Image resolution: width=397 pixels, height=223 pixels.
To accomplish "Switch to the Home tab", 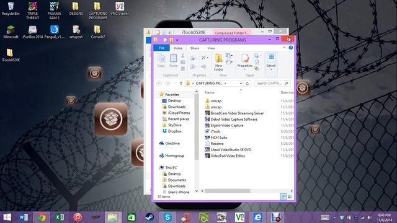I will point(178,48).
